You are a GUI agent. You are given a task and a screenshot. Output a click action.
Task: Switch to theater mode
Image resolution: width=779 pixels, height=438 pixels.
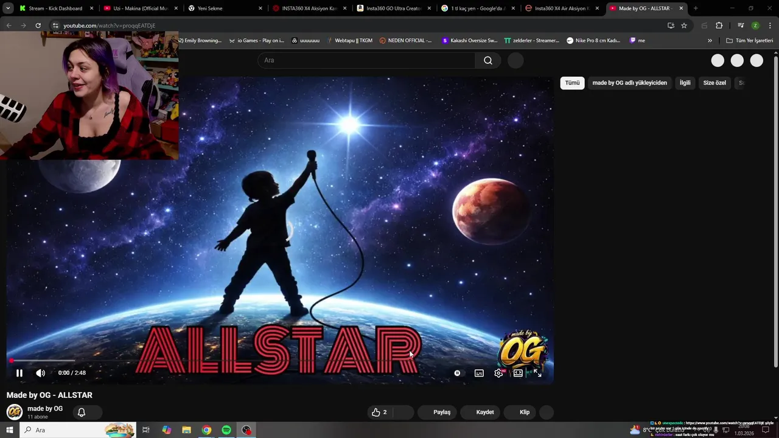[x=518, y=373]
